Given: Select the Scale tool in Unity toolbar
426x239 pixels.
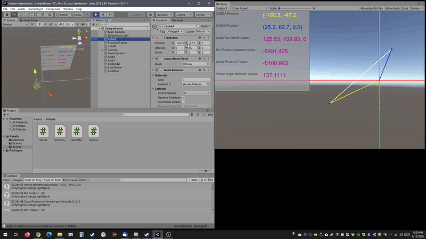Looking at the screenshot, I should (28, 15).
